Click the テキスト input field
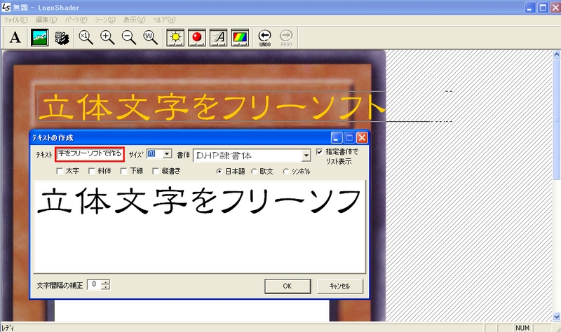 (90, 153)
